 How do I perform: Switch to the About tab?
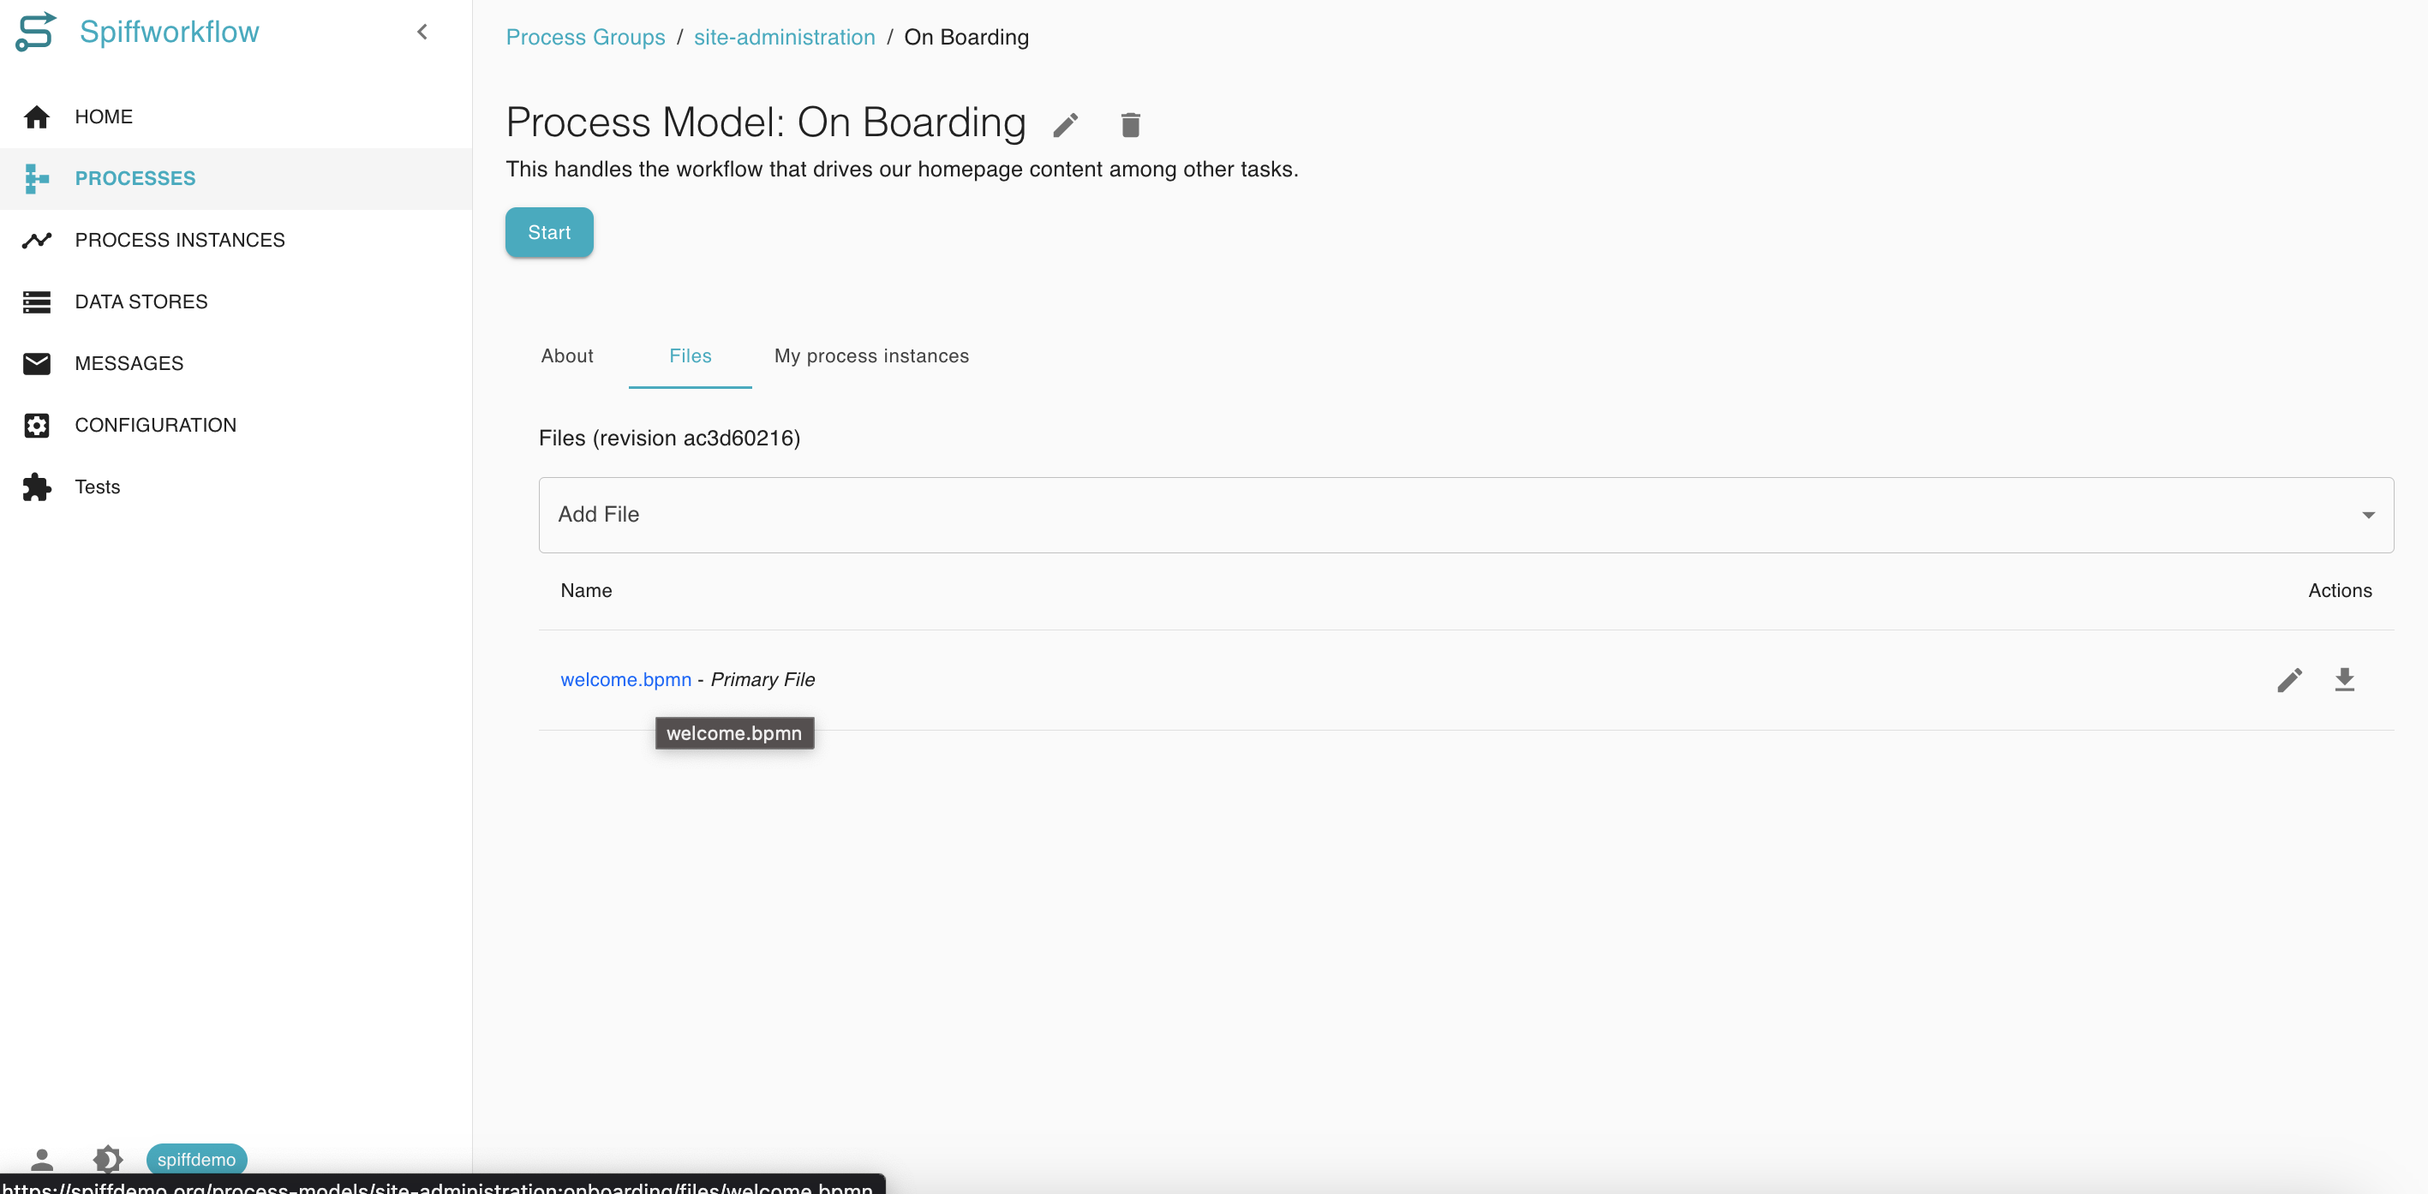[567, 356]
